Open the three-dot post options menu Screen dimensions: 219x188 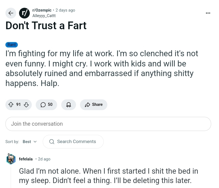click(208, 13)
